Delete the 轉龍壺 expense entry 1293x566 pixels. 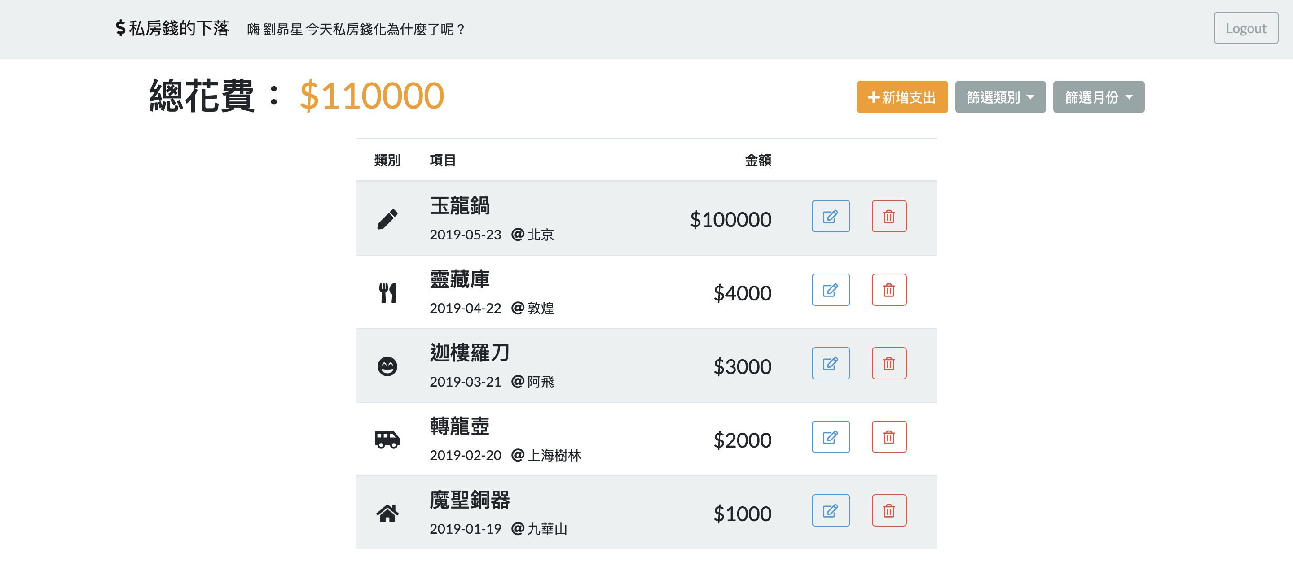point(889,437)
